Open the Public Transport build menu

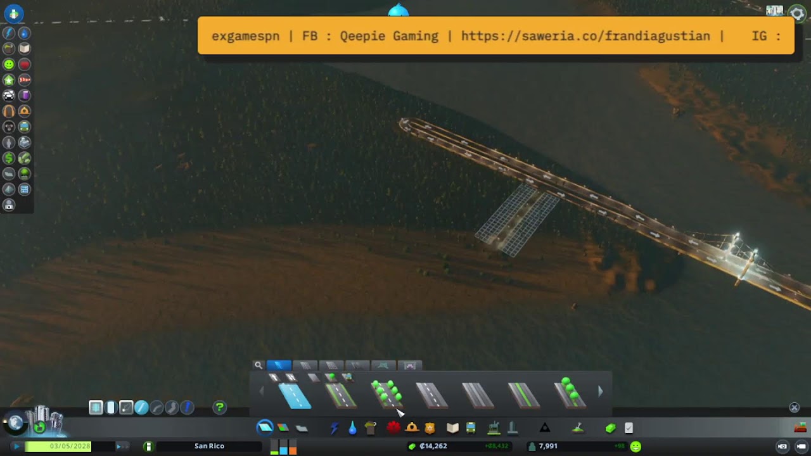[x=471, y=428]
